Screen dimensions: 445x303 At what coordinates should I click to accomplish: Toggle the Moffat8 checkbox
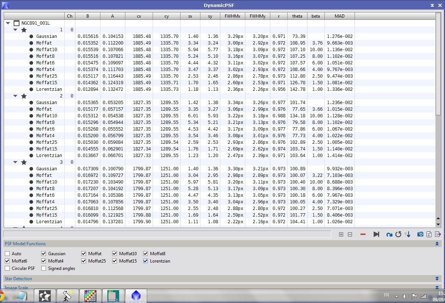click(x=145, y=254)
